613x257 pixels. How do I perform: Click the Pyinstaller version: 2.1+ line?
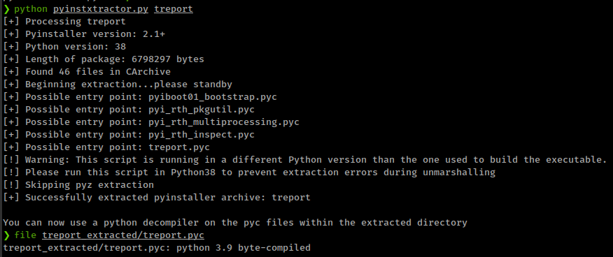[x=84, y=34]
